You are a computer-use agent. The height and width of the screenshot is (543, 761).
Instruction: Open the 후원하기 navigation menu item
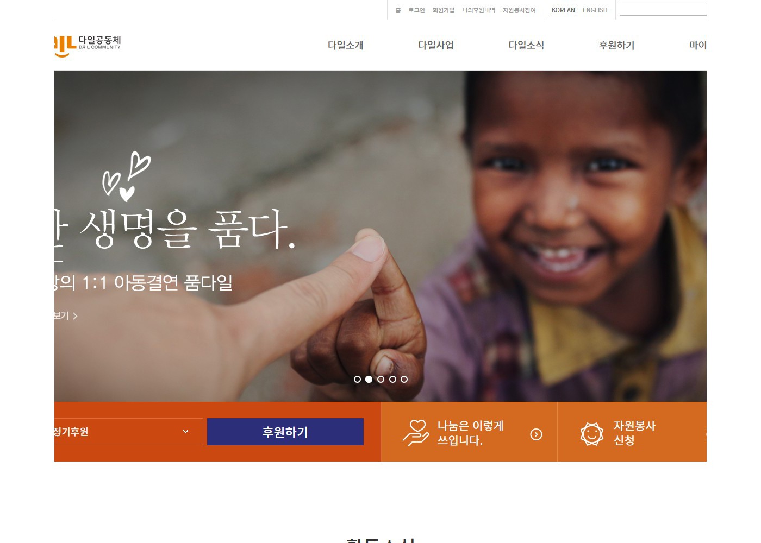(616, 45)
